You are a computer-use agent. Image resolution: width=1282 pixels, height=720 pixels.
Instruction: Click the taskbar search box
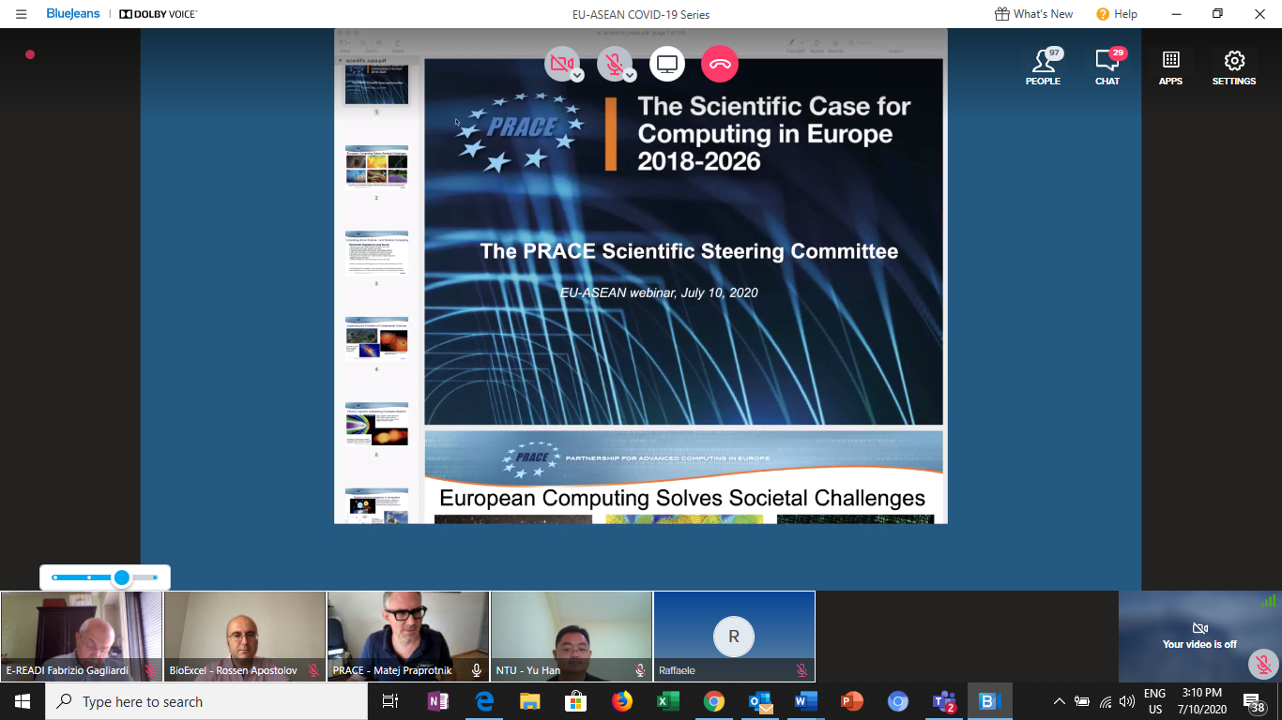point(206,701)
